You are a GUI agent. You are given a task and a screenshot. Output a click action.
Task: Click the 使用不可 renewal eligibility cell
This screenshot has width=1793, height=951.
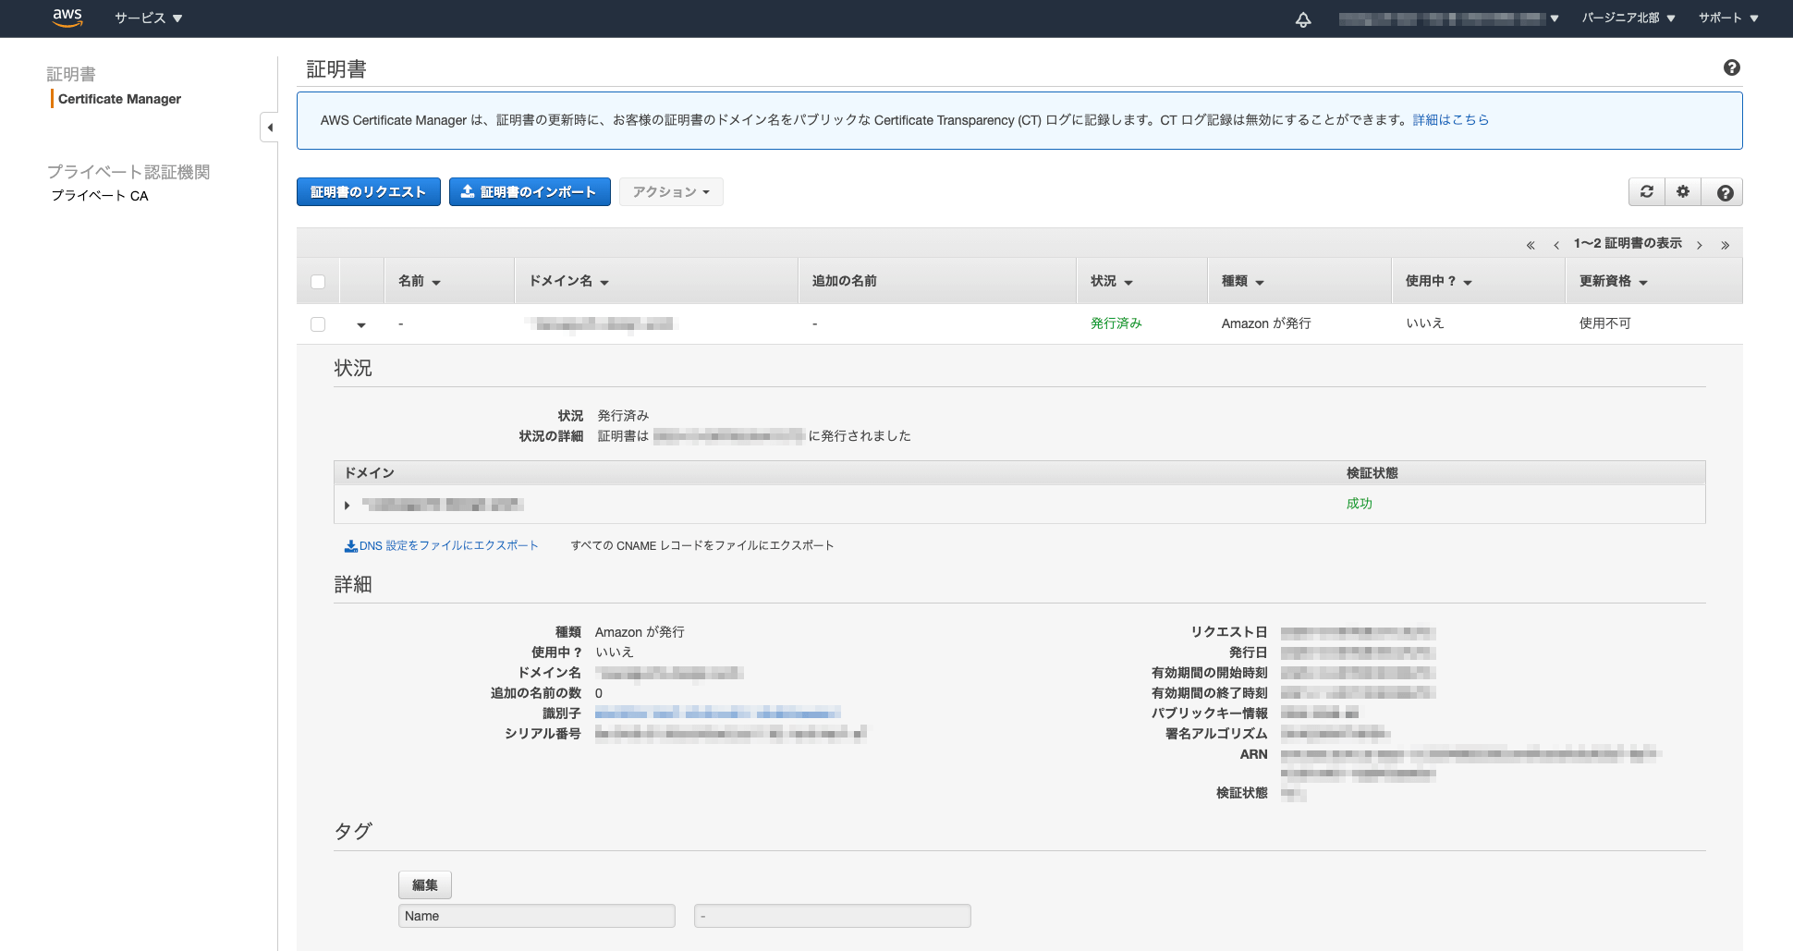pyautogui.click(x=1605, y=323)
